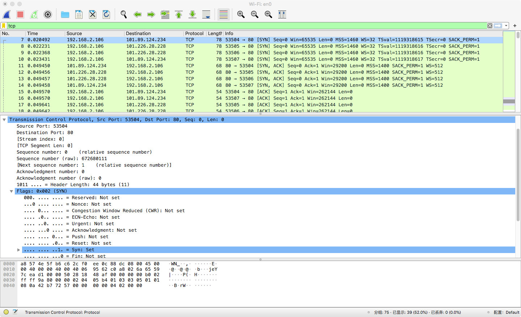Viewport: 521px width, 317px height.
Task: Restart the current capture
Action: [x=34, y=14]
